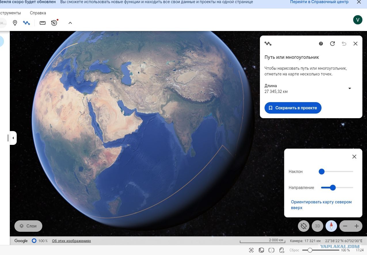Select the draw path or polygon tool
The height and width of the screenshot is (255, 367).
[x=26, y=23]
